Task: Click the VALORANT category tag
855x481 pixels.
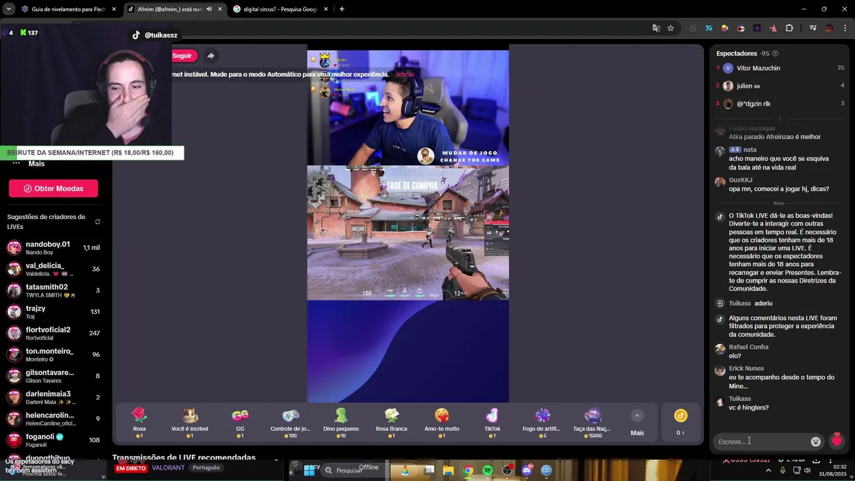Action: pos(168,468)
